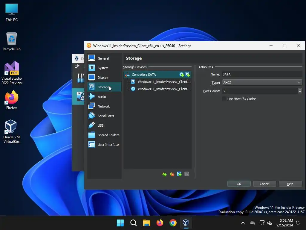The width and height of the screenshot is (306, 230).
Task: Select the Firefox desktop shortcut
Action: click(12, 100)
